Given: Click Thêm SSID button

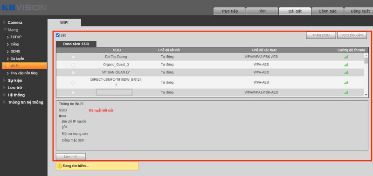Looking at the screenshot, I should click(321, 35).
